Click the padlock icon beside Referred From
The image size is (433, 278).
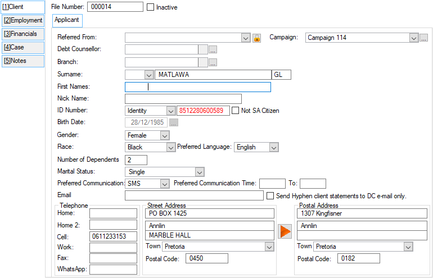tap(256, 38)
